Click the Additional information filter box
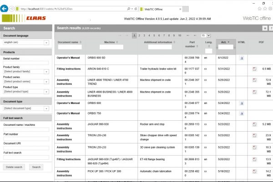 (x=160, y=47)
